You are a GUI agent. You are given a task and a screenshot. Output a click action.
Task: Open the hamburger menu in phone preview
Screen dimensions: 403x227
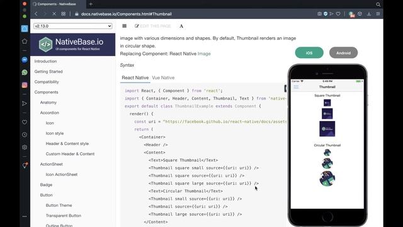pyautogui.click(x=296, y=87)
